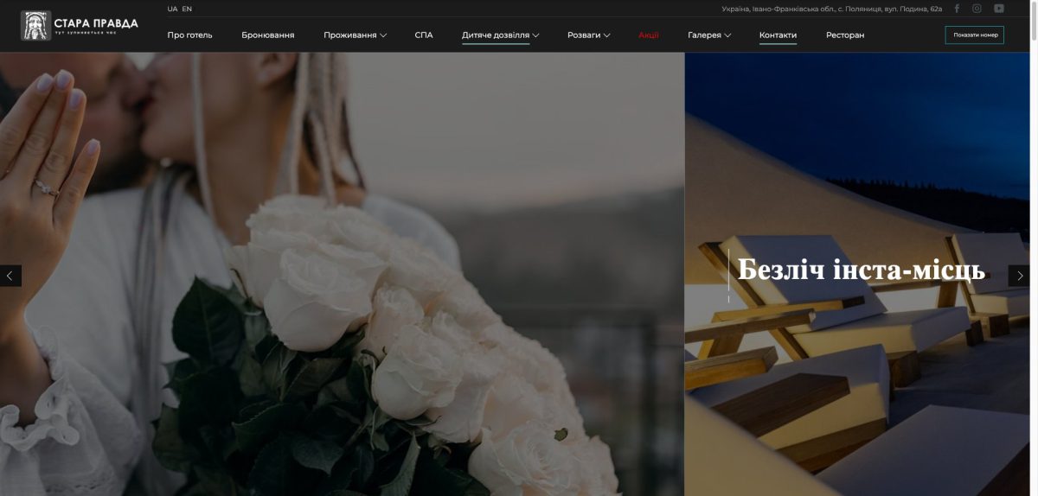Open the Контакти page
This screenshot has width=1038, height=496.
pos(778,35)
